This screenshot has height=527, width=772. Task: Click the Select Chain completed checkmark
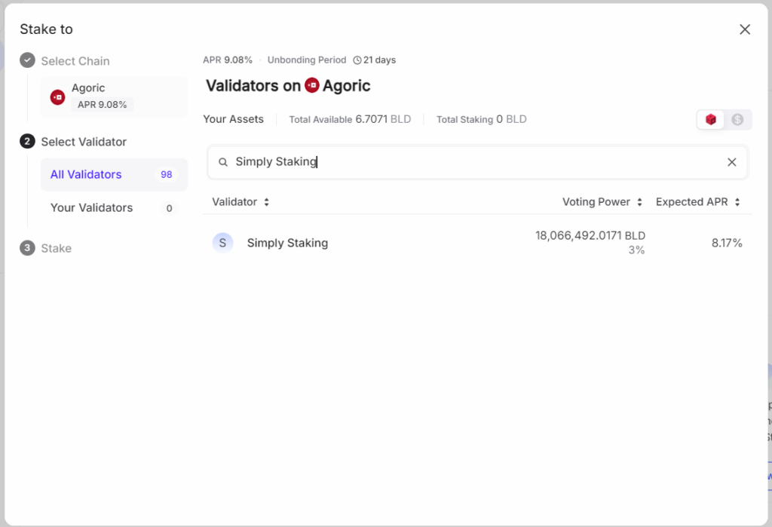click(28, 60)
